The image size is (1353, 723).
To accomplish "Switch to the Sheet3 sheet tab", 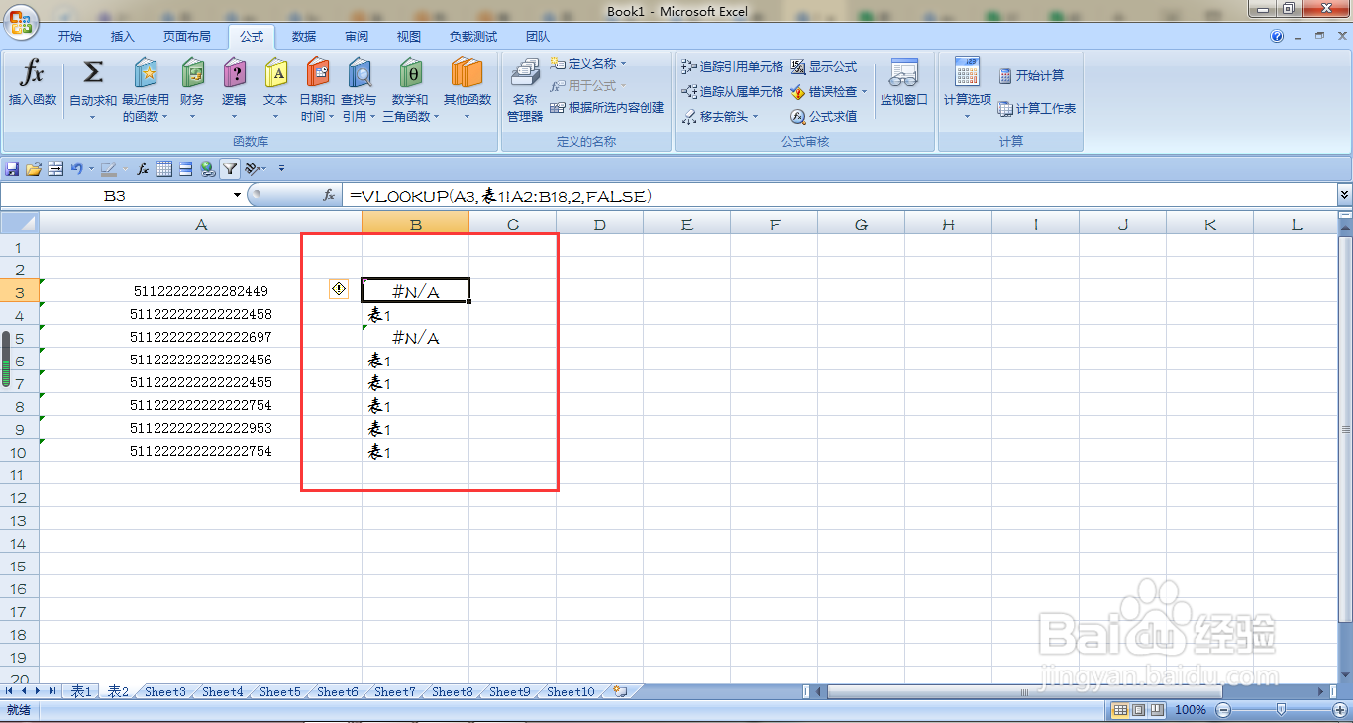I will click(x=164, y=692).
